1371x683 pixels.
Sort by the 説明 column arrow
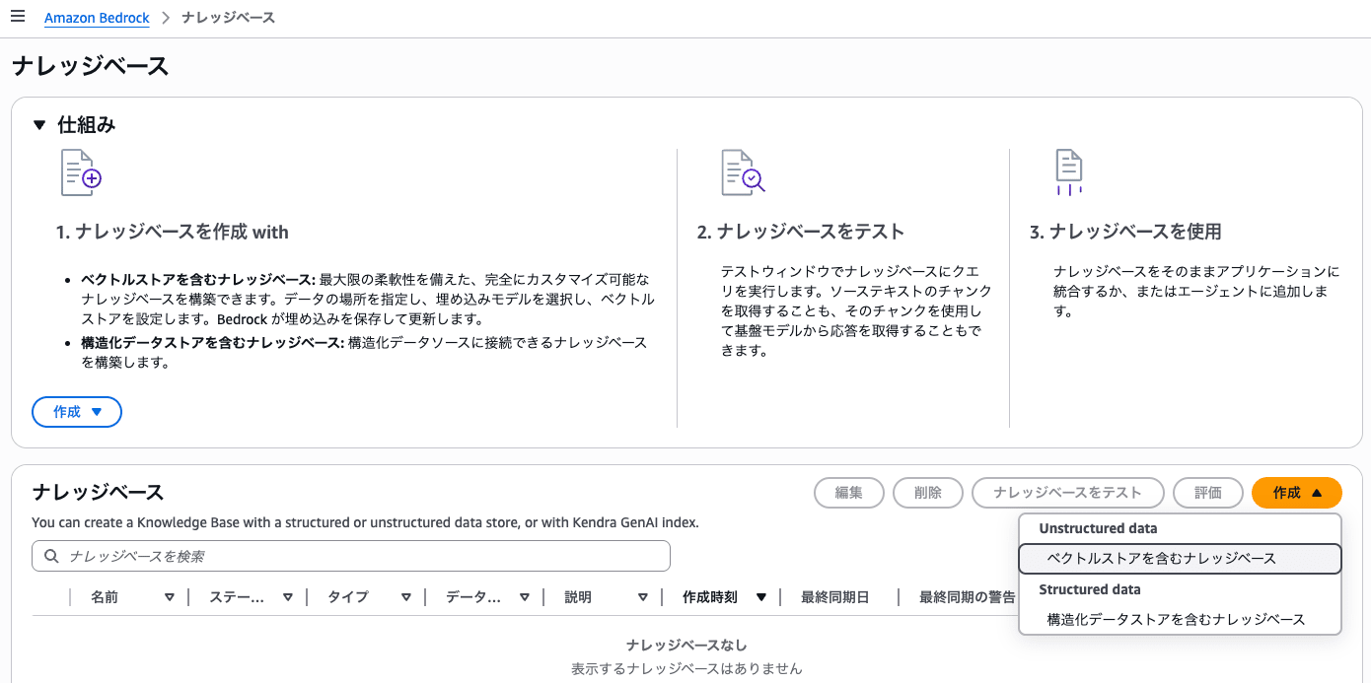pyautogui.click(x=643, y=597)
